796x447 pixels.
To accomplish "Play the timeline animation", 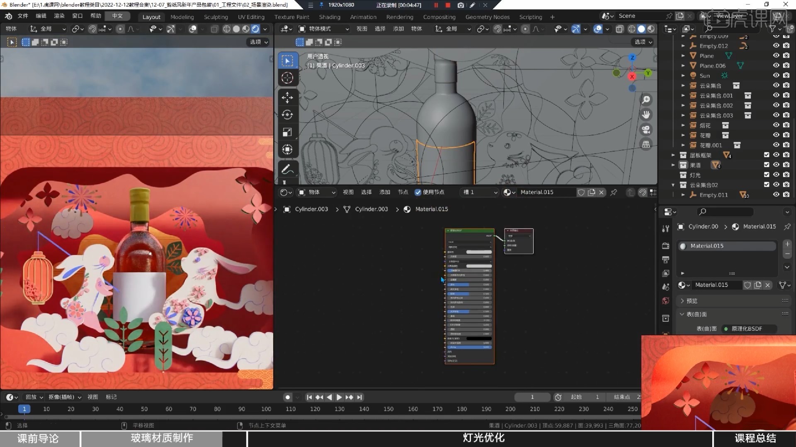I will click(339, 397).
